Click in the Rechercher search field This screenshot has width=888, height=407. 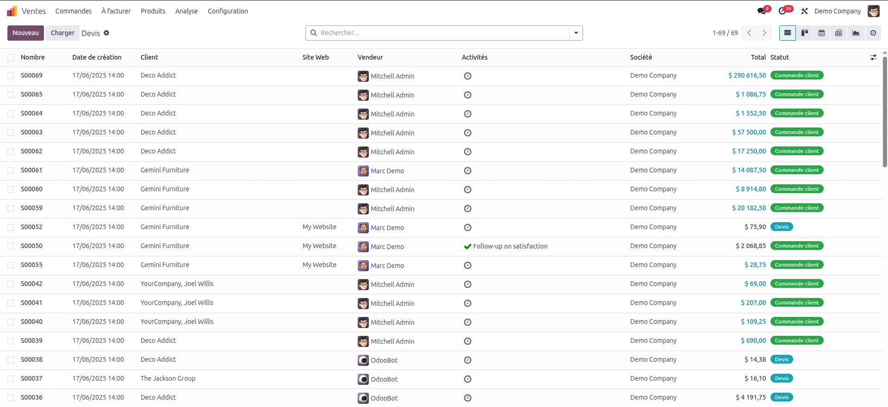tap(440, 33)
